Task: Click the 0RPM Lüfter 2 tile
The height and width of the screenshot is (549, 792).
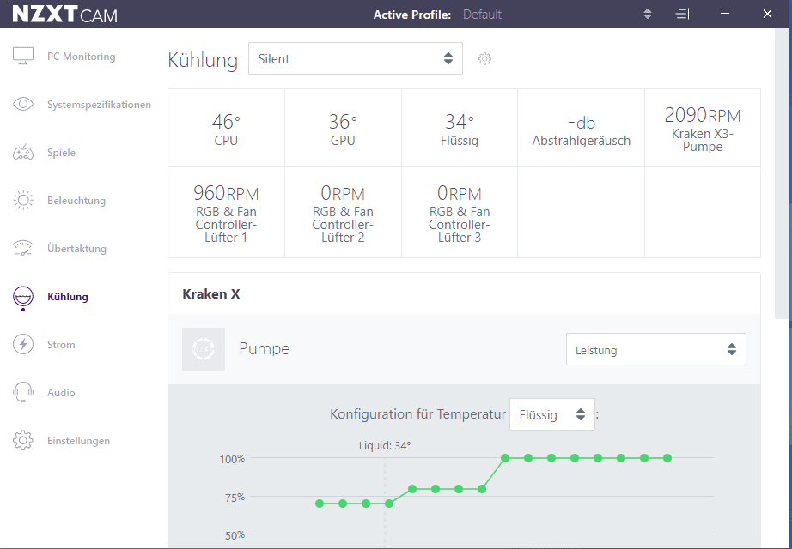Action: 343,213
